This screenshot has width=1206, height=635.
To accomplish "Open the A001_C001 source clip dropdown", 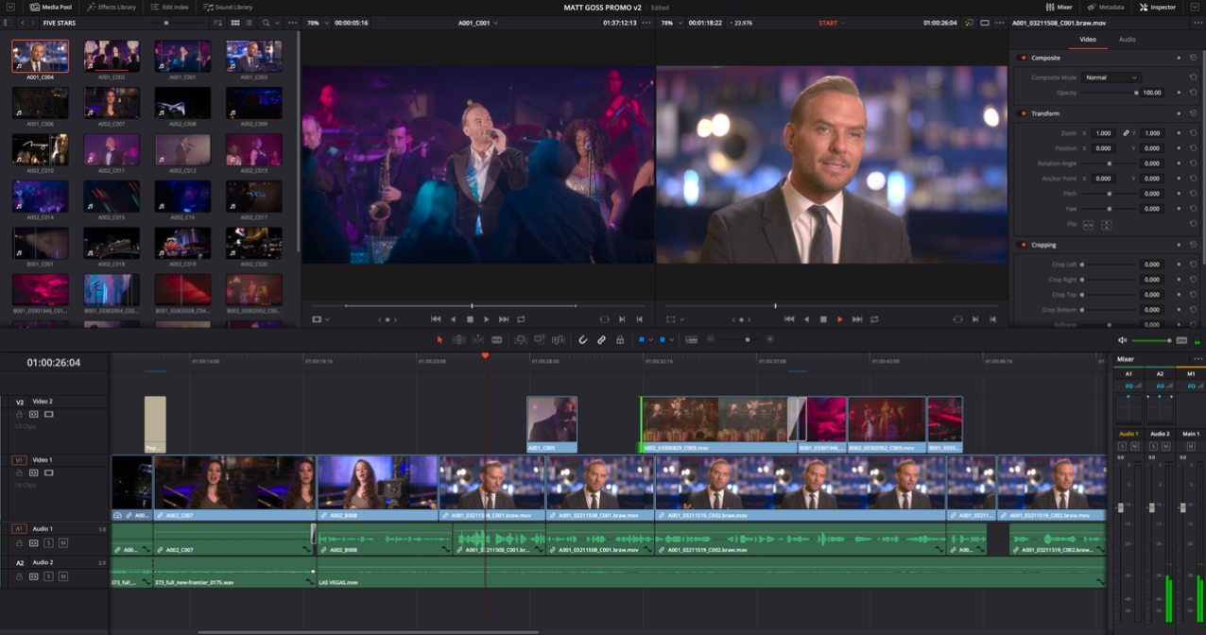I will (477, 23).
